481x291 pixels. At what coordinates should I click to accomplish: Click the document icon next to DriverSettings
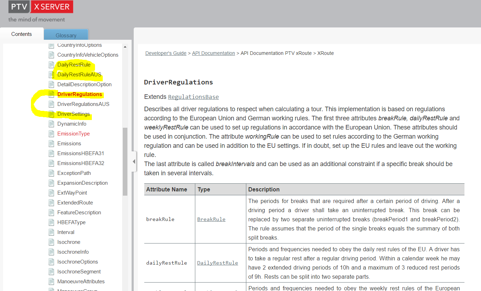coord(51,114)
